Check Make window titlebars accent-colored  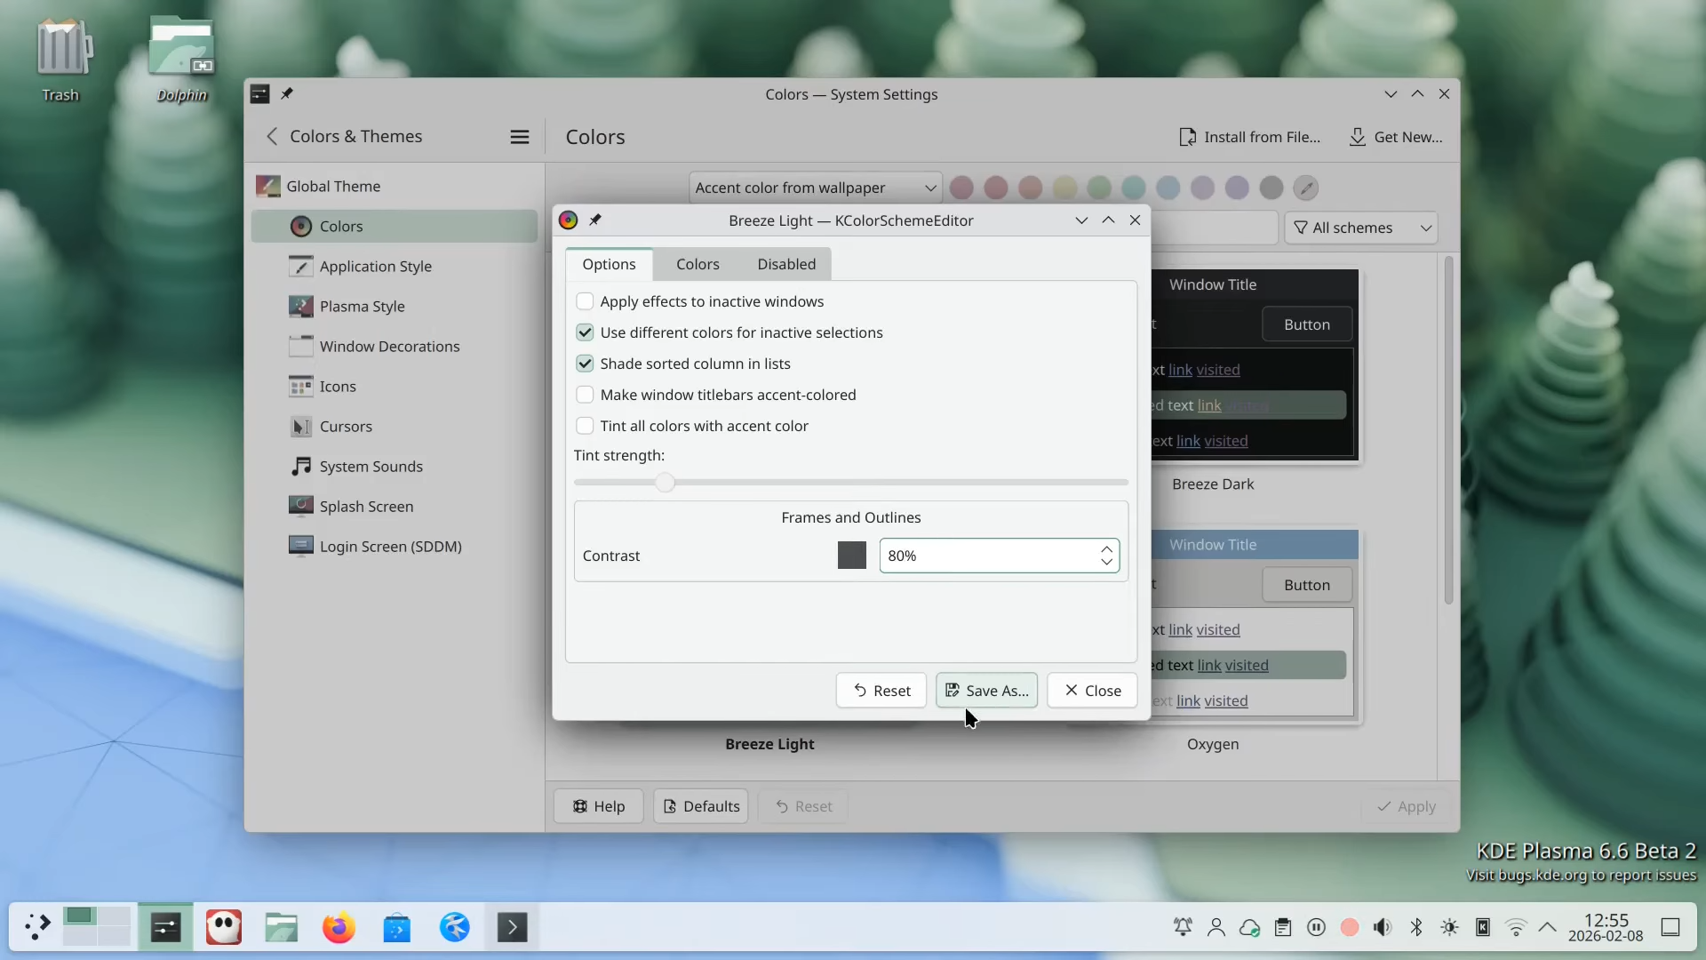click(x=585, y=395)
